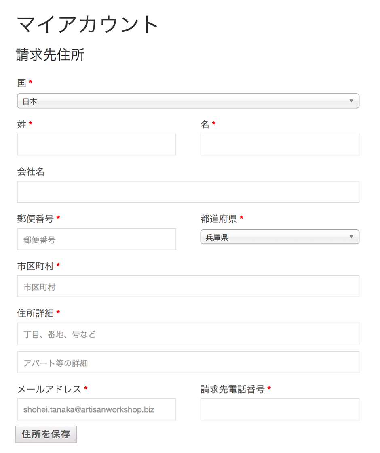The width and height of the screenshot is (380, 453).
Task: Open the 国 country dropdown showing 日本
Action: point(188,101)
